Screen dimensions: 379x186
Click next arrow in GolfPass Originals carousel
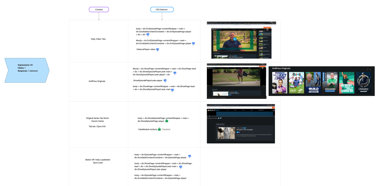coord(371,70)
